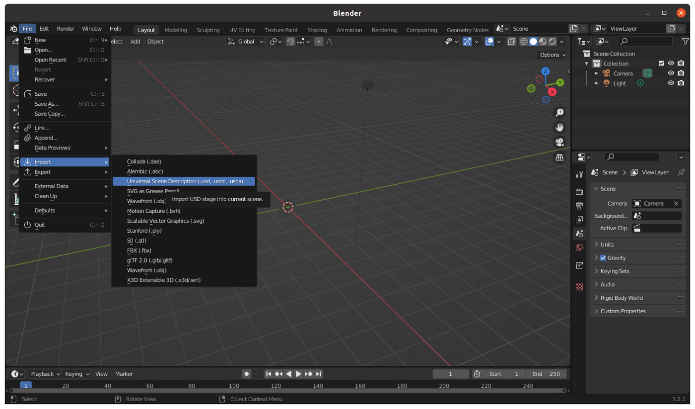Open the Export submenu in File menu

click(65, 172)
